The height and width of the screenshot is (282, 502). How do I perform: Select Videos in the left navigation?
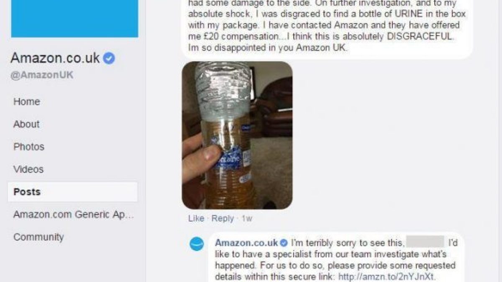[28, 169]
